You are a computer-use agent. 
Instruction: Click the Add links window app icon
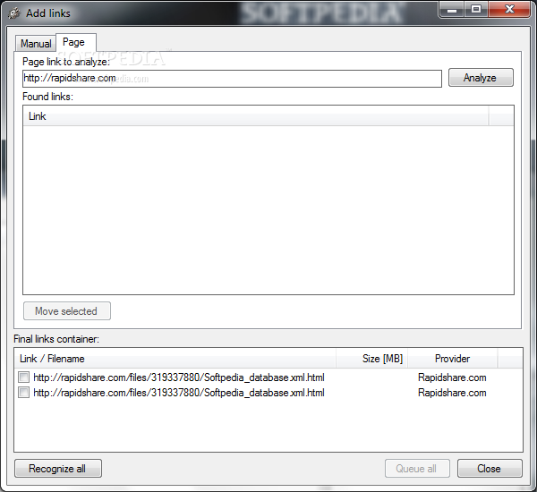click(14, 13)
